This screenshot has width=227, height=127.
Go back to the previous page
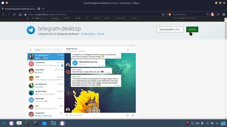(3, 14)
